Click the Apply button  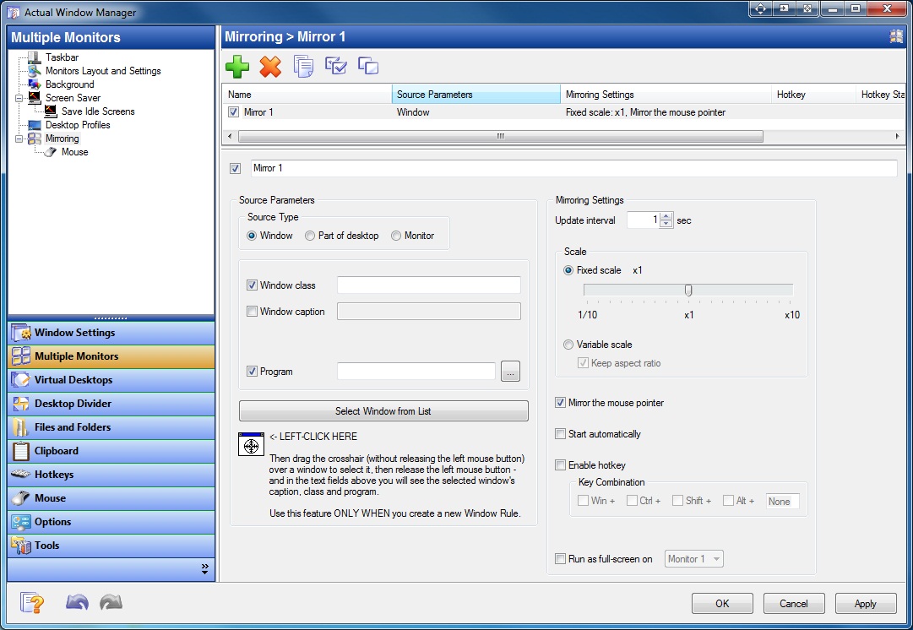click(x=865, y=604)
